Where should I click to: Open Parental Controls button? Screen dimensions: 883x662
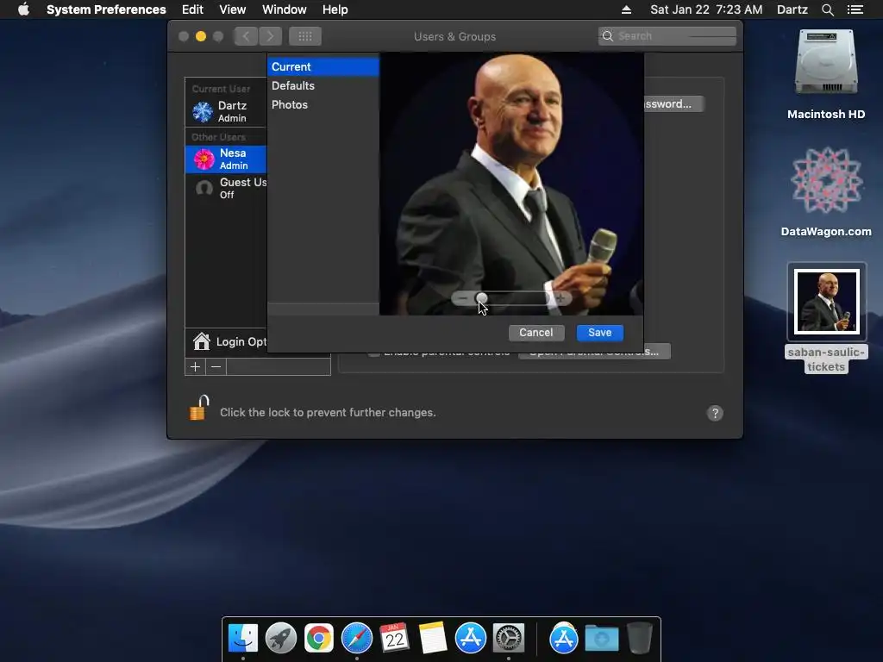(594, 354)
